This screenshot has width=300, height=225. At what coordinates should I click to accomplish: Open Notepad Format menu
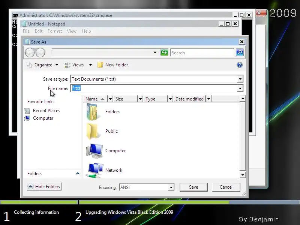point(55,31)
